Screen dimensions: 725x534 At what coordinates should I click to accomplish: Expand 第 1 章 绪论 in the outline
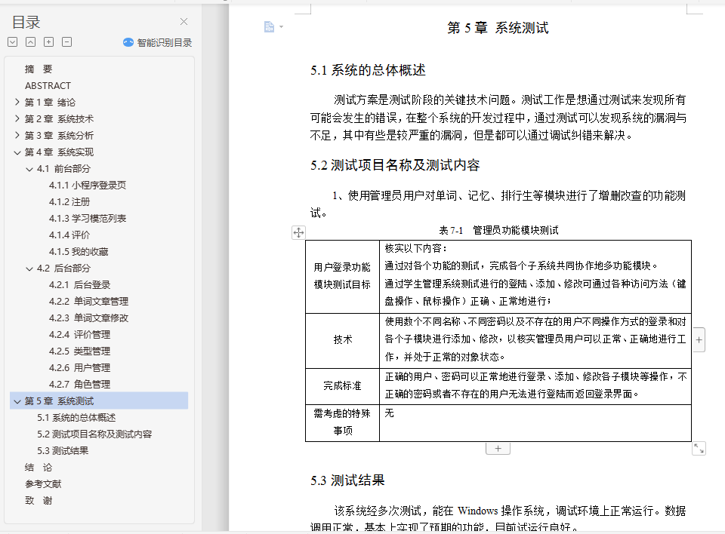pyautogui.click(x=17, y=102)
